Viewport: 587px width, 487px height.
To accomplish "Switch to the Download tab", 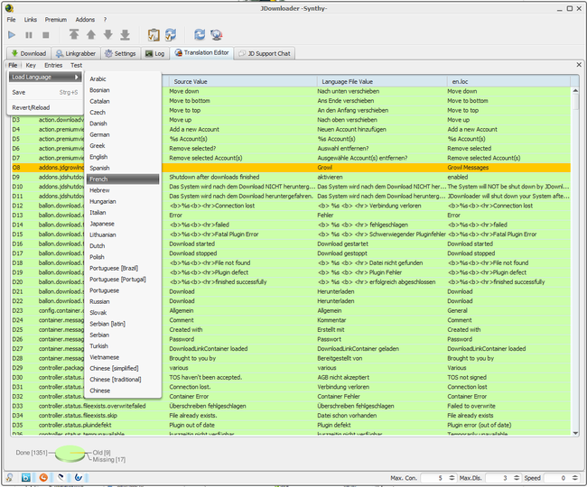I will tap(29, 53).
